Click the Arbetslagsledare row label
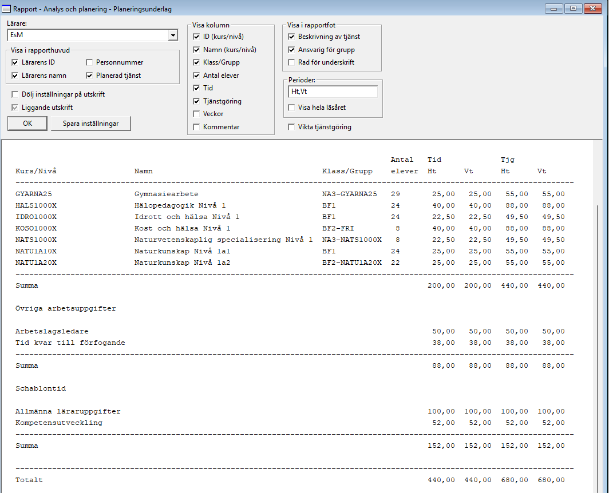This screenshot has height=493, width=609. (52, 332)
